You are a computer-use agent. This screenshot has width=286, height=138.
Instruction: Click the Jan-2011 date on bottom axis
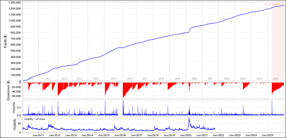point(38,136)
